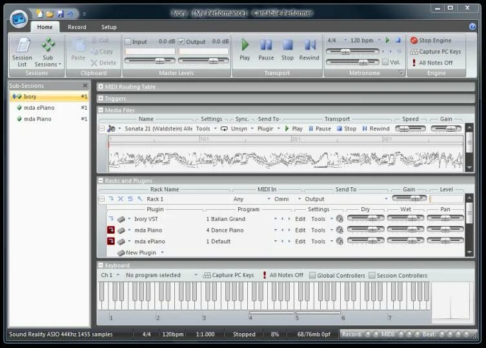Image resolution: width=486 pixels, height=348 pixels.
Task: Click the Cantabile application orb button
Action: [x=19, y=19]
